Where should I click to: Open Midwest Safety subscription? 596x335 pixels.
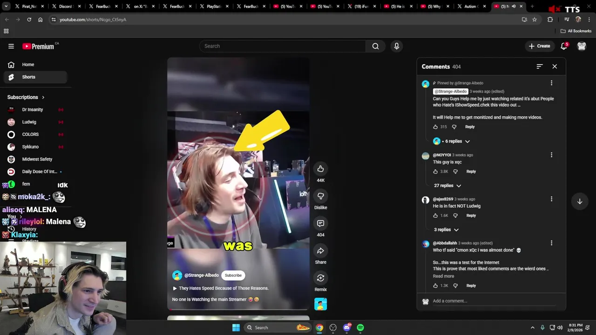(x=35, y=159)
